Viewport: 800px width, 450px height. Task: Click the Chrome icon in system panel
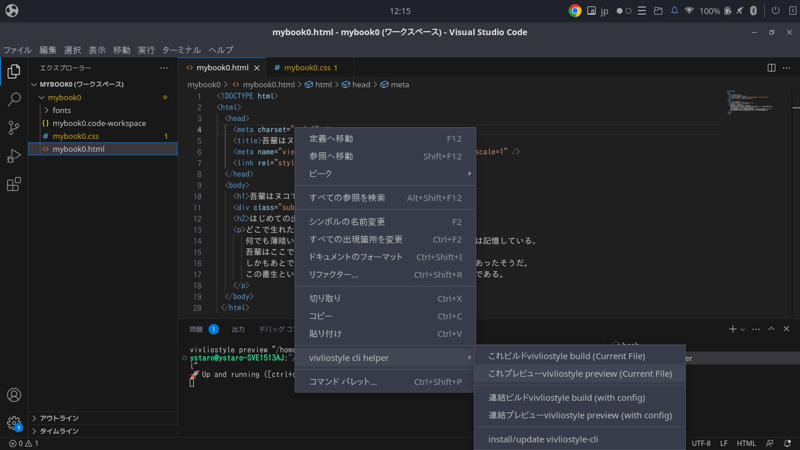click(x=575, y=11)
